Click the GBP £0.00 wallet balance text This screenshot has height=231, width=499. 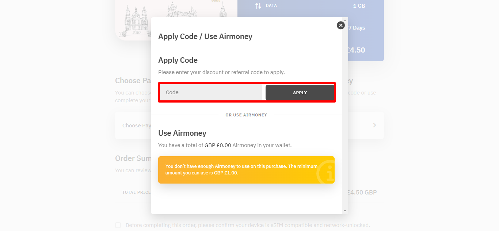pos(218,145)
